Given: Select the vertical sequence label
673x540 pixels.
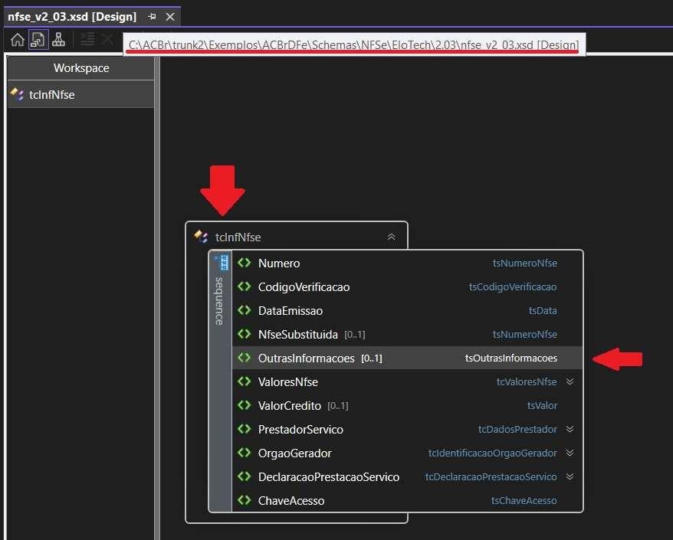Looking at the screenshot, I should click(x=219, y=301).
